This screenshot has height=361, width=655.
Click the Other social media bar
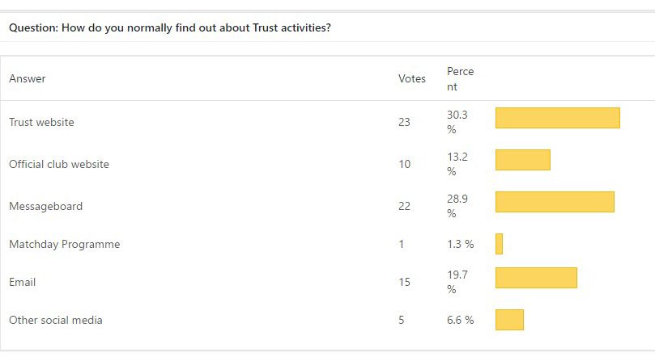click(x=509, y=320)
